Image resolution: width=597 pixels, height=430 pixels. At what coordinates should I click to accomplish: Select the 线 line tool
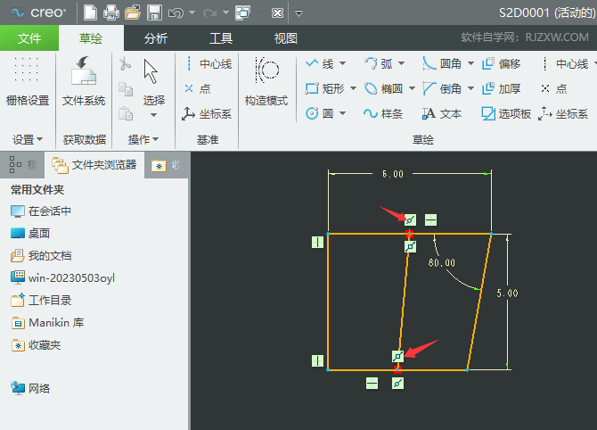coord(320,63)
